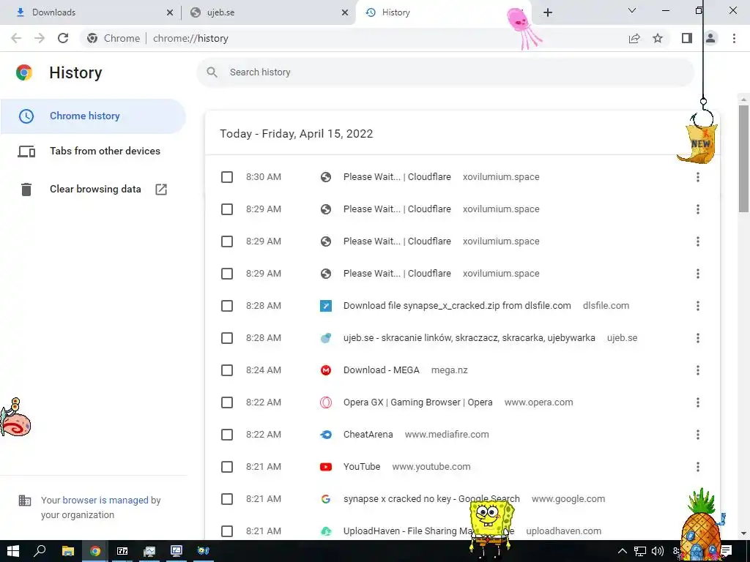The width and height of the screenshot is (750, 562).
Task: Click the site info icon left of Chrome label
Action: click(92, 38)
